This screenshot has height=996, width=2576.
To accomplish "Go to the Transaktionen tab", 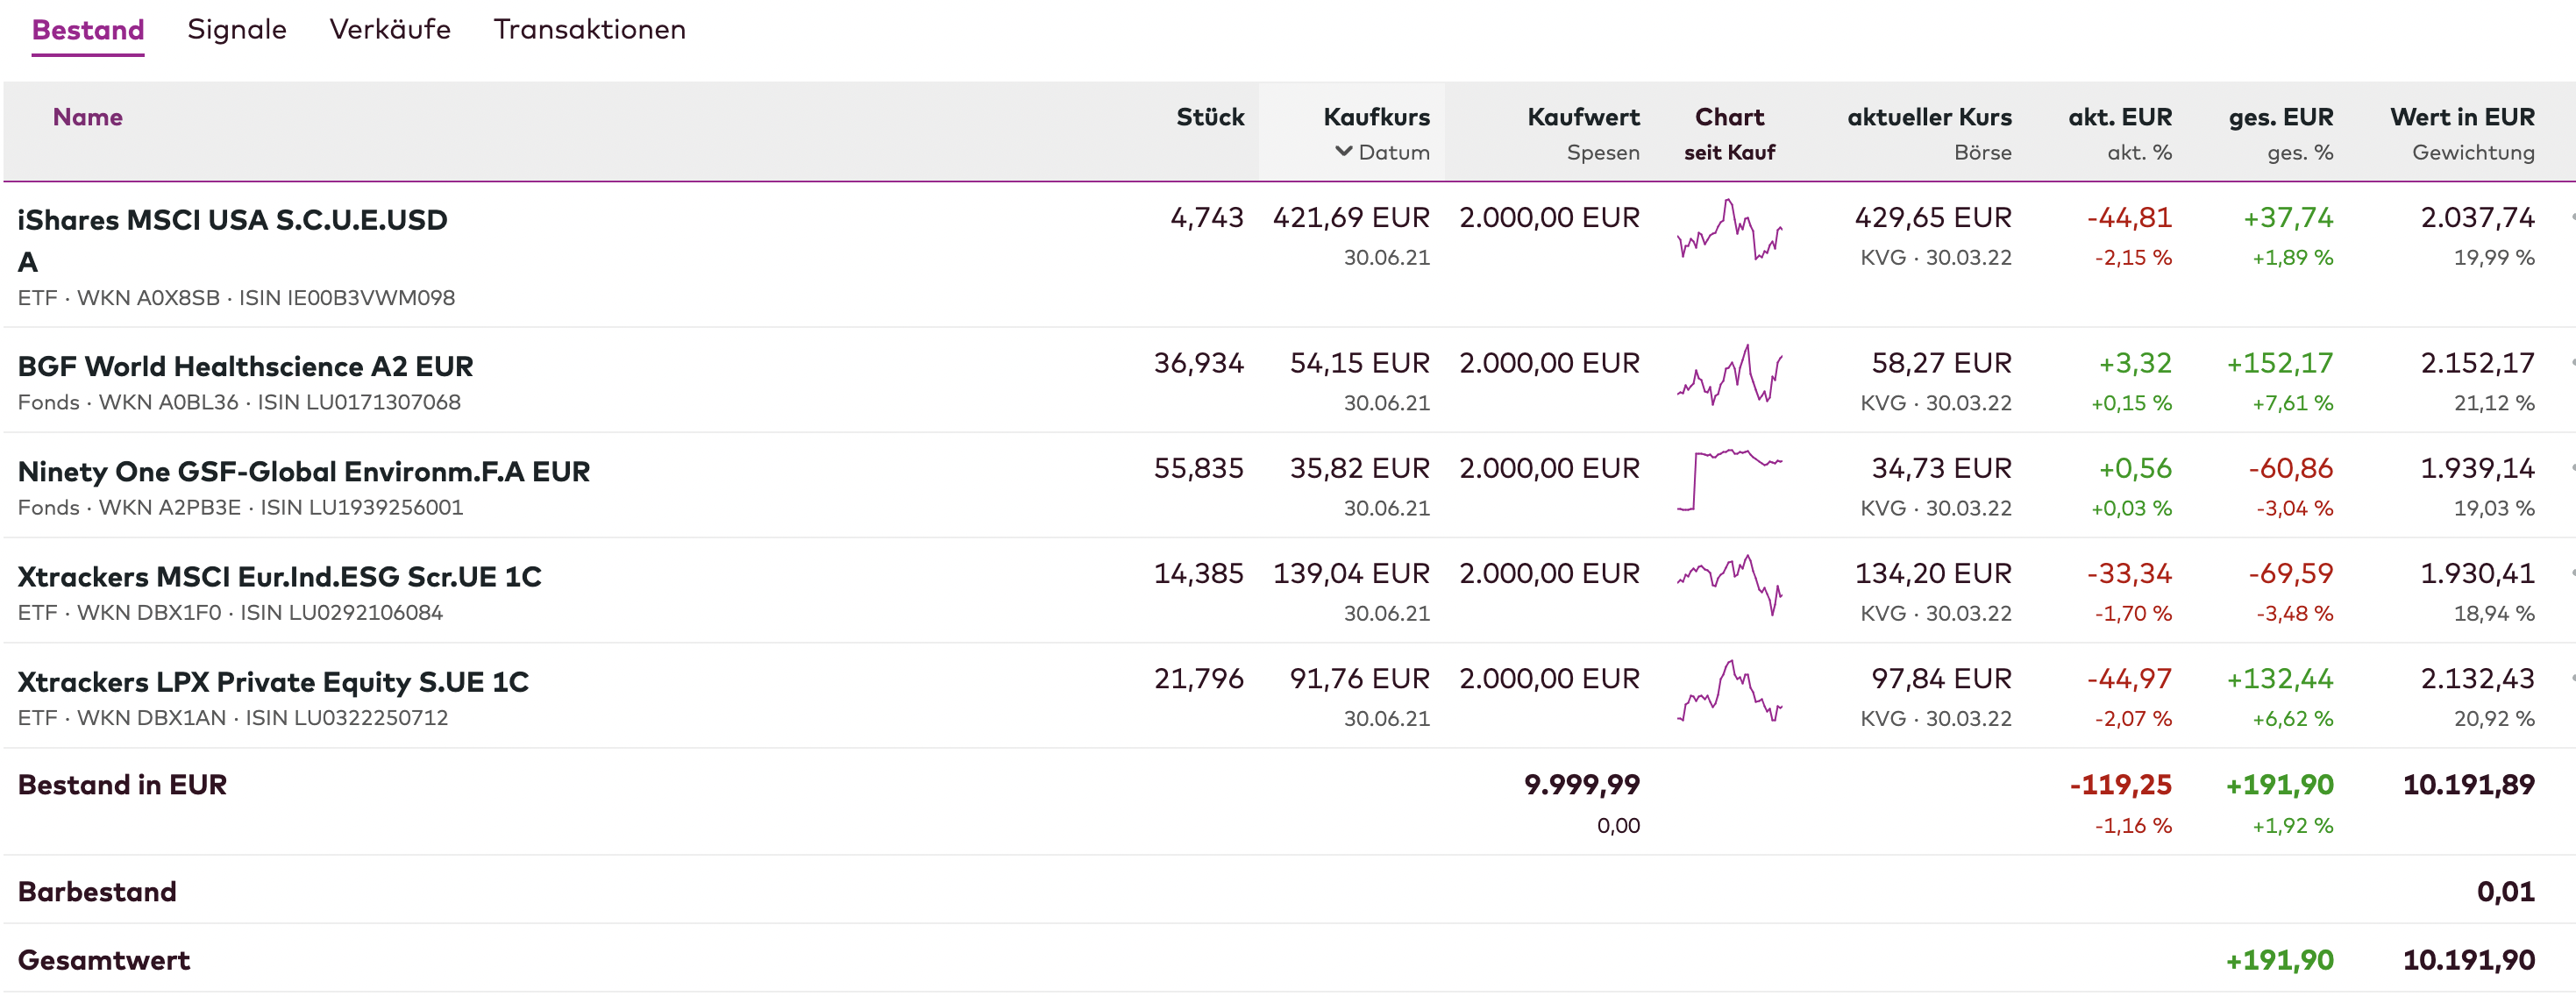I will point(589,30).
